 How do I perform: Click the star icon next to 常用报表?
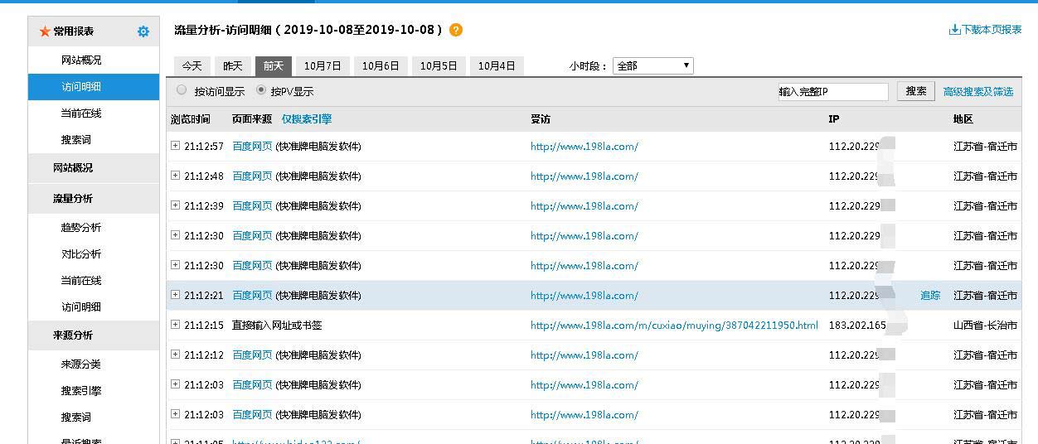tap(45, 31)
